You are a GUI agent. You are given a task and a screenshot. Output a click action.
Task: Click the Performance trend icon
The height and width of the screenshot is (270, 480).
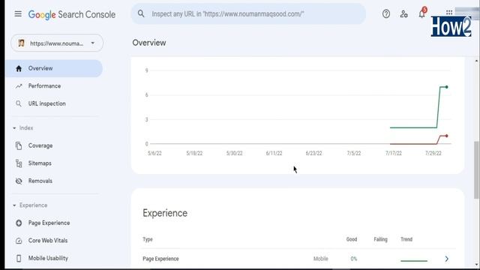19,86
